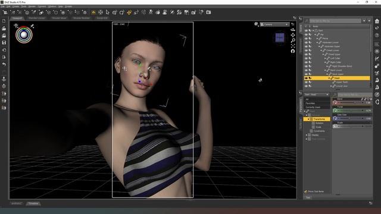Click the Zoom magnifier control in the viewport

tap(293, 40)
